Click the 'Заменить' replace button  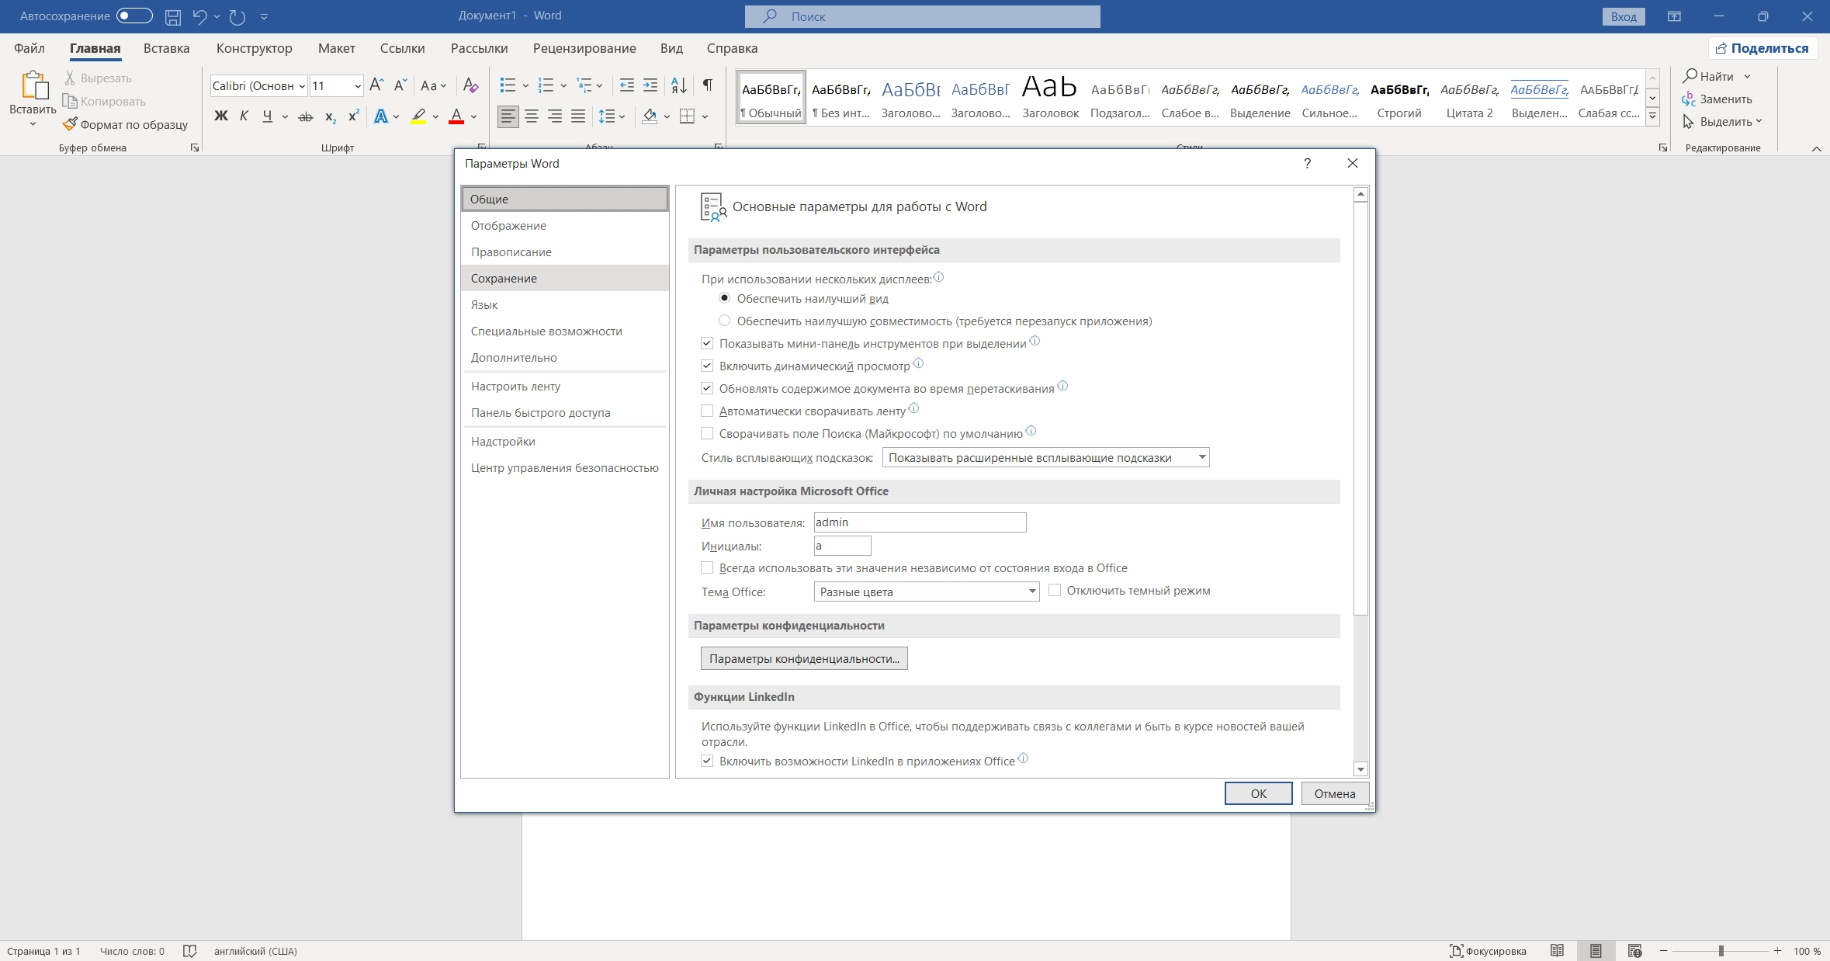click(1717, 99)
